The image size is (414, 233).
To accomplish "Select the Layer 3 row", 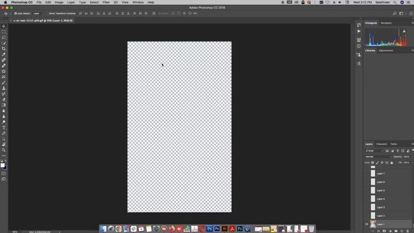I will [x=388, y=207].
